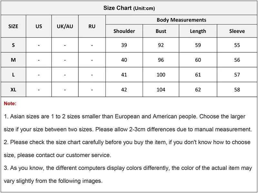Select the Sleeve column header

point(237,31)
